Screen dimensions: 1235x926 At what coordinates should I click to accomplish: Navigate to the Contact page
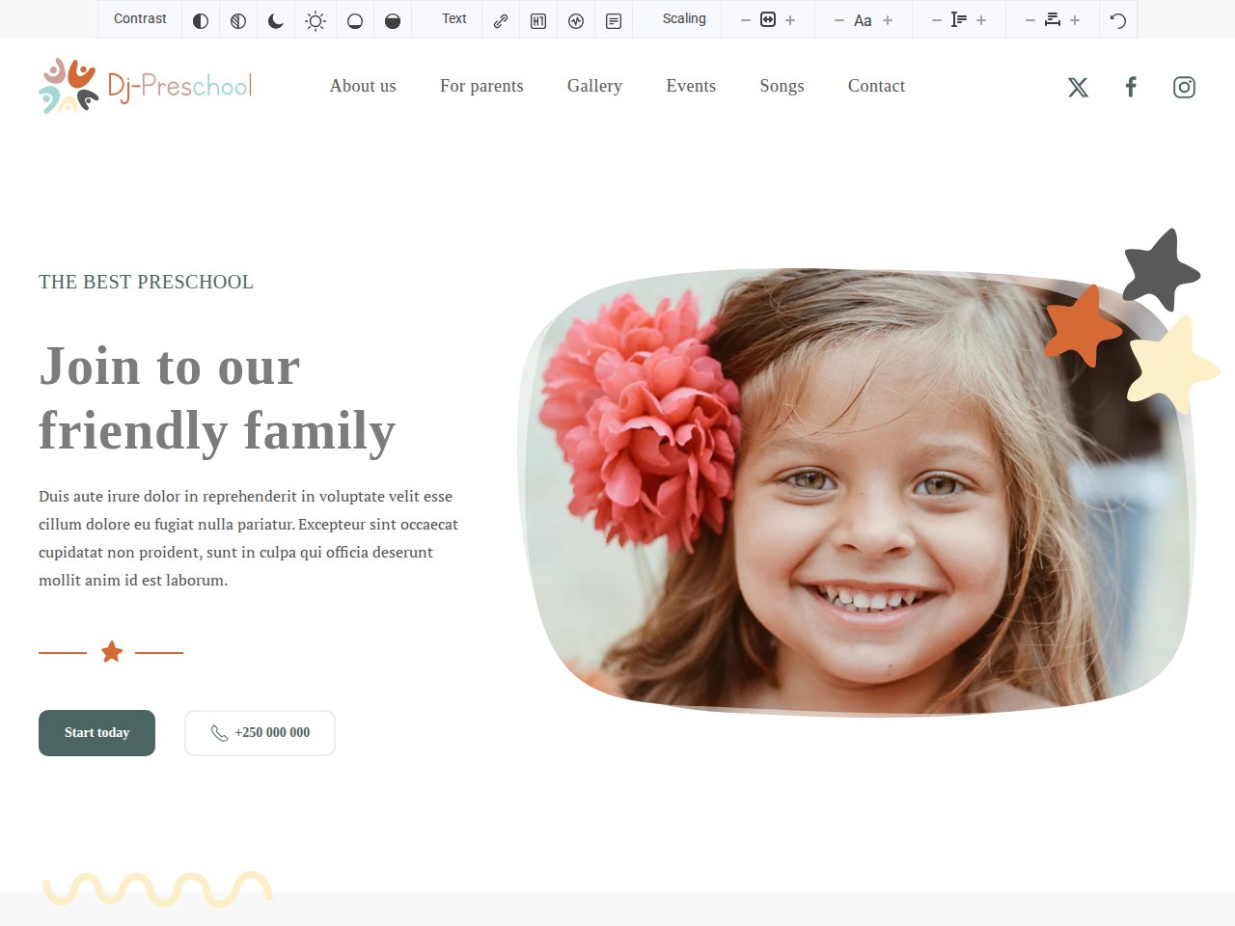pos(876,86)
